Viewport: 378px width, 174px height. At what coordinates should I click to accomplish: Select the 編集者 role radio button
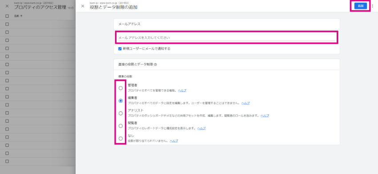121,101
